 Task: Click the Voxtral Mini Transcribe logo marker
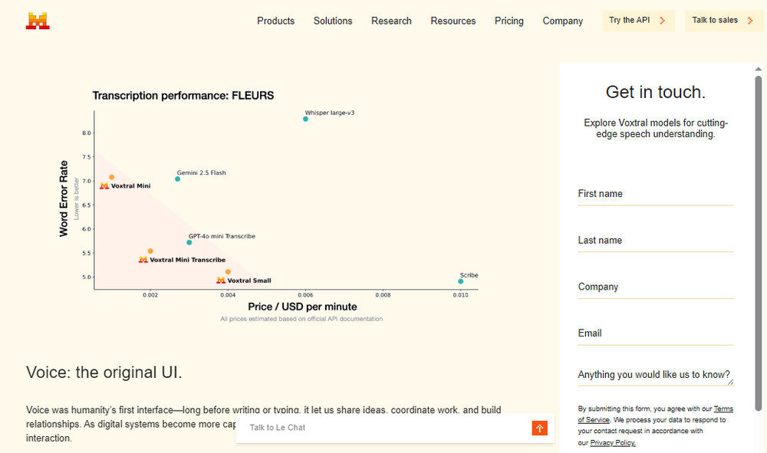click(143, 260)
